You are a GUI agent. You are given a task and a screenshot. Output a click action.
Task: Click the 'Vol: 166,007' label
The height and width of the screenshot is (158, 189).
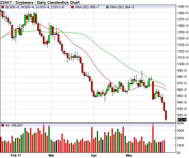coord(14,125)
